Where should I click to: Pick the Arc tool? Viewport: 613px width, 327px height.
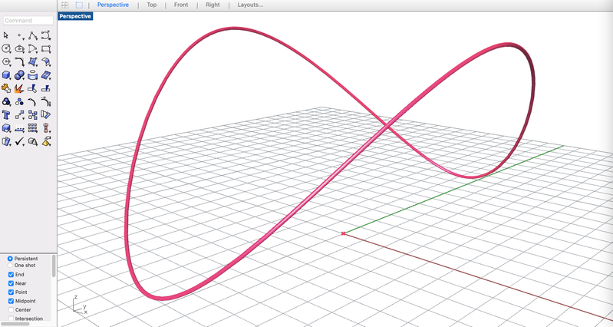33,49
